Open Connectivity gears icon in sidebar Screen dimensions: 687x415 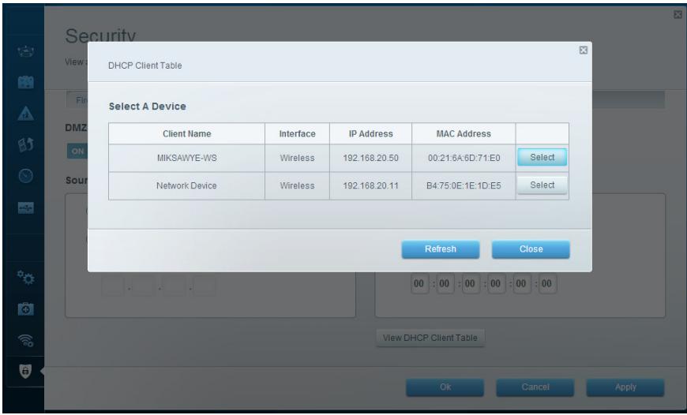coord(25,277)
